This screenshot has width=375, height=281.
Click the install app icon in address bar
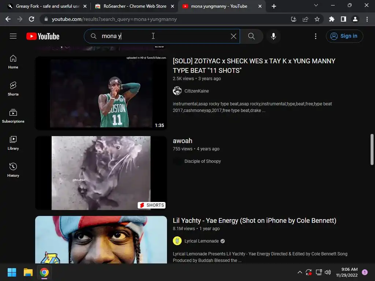293,19
